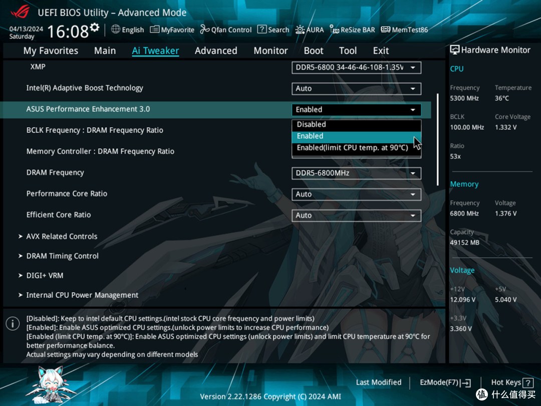This screenshot has height=406, width=541.
Task: Select the XMP setting label
Action: pyautogui.click(x=38, y=67)
